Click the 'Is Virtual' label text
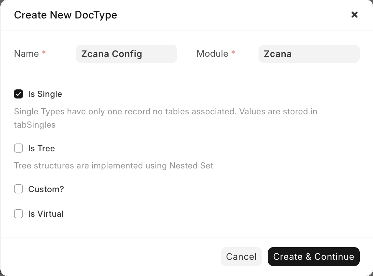 coord(46,214)
